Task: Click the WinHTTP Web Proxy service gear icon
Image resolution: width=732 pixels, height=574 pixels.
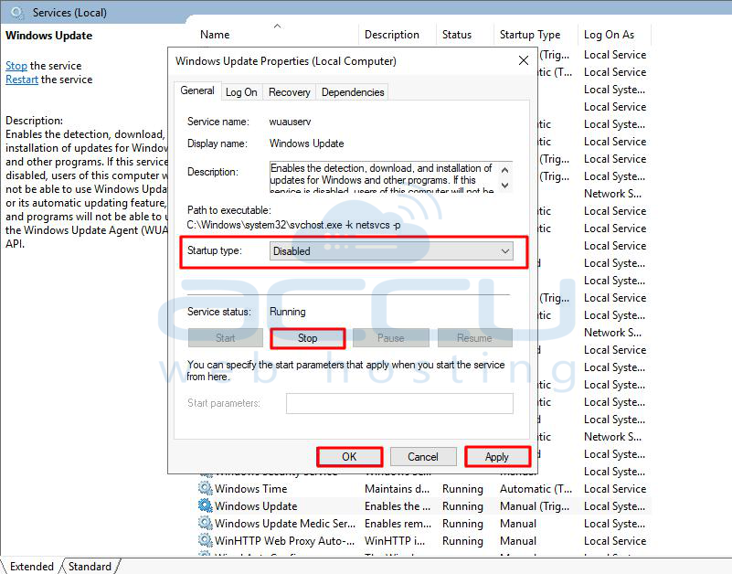Action: pos(205,540)
